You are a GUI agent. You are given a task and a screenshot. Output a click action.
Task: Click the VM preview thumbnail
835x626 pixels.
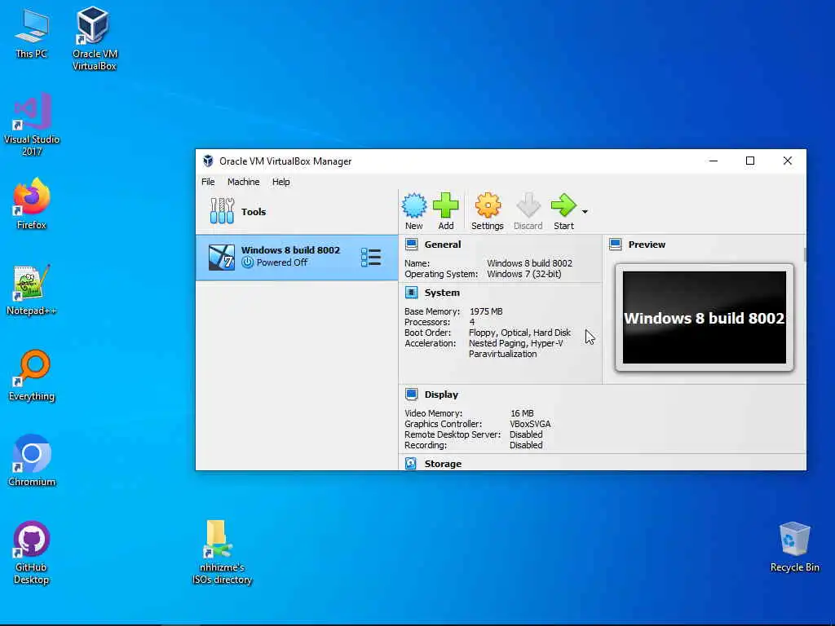tap(704, 317)
